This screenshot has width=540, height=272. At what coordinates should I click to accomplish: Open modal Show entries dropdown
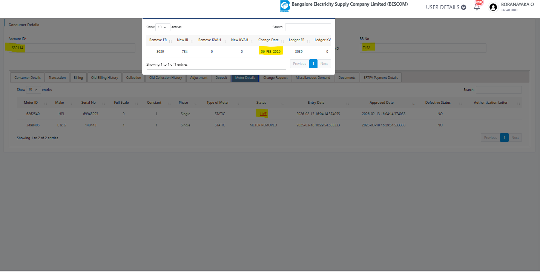click(x=163, y=27)
